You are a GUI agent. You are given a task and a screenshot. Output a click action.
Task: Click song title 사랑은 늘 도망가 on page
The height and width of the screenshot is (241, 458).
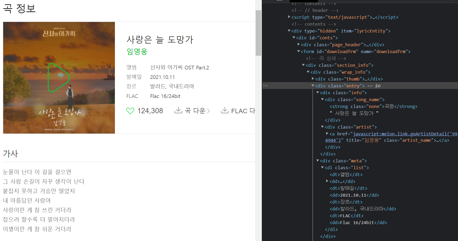coord(160,40)
